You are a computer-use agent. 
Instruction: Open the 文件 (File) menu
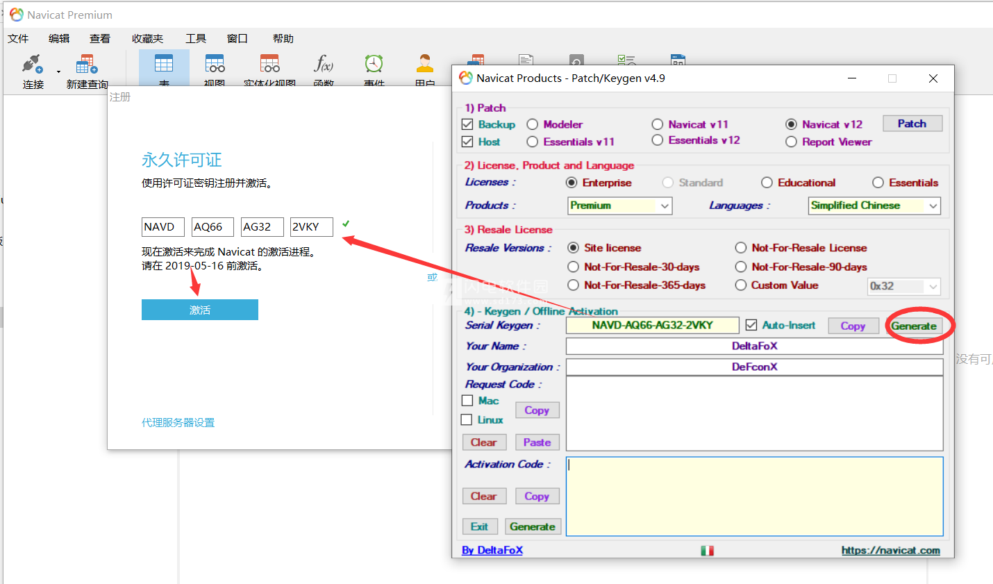tap(18, 38)
